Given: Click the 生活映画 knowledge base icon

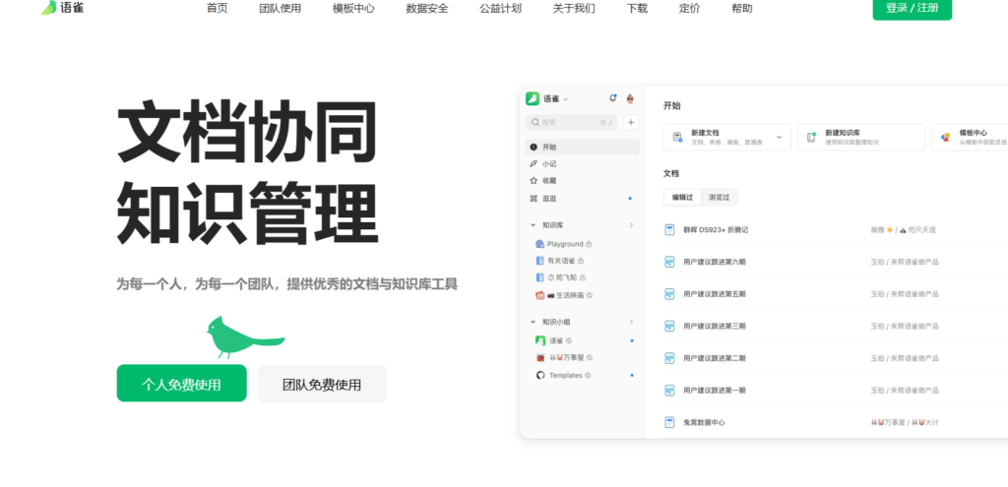Looking at the screenshot, I should pos(540,295).
